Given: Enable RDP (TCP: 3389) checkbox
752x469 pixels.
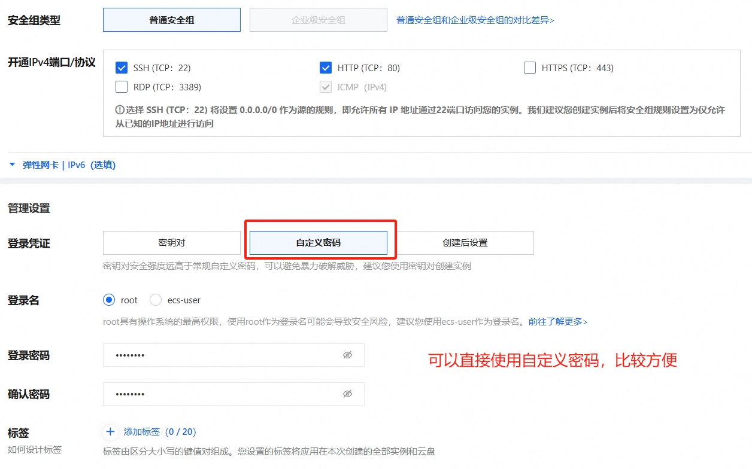Looking at the screenshot, I should 122,87.
